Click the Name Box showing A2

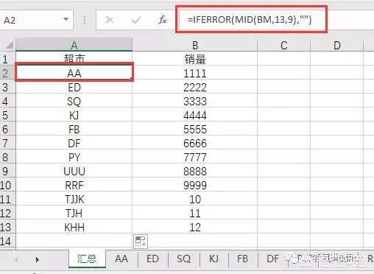pos(36,20)
